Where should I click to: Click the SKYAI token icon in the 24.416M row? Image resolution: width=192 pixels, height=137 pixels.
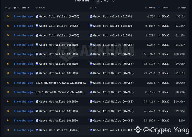[159, 102]
